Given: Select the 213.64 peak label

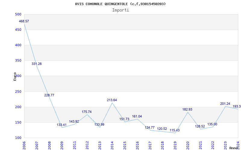Looking at the screenshot, I should point(112,100).
